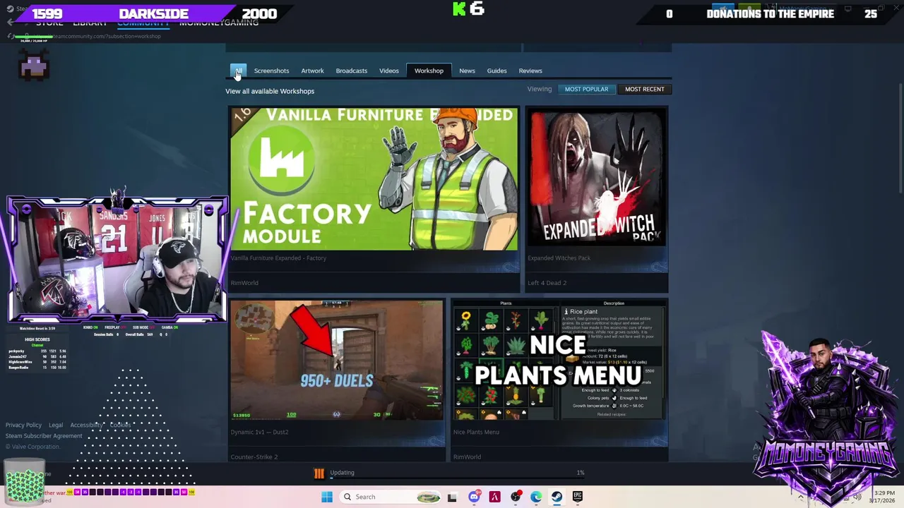The width and height of the screenshot is (904, 508).
Task: Open the Windows Start menu
Action: click(326, 497)
